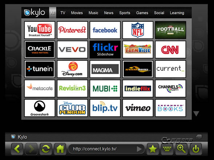The width and height of the screenshot is (214, 160).
Task: Reload the page with refresh icon
Action: point(46,149)
